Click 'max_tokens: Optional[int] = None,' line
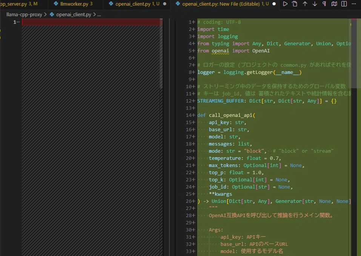Image resolution: width=361 pixels, height=256 pixels. click(x=257, y=166)
